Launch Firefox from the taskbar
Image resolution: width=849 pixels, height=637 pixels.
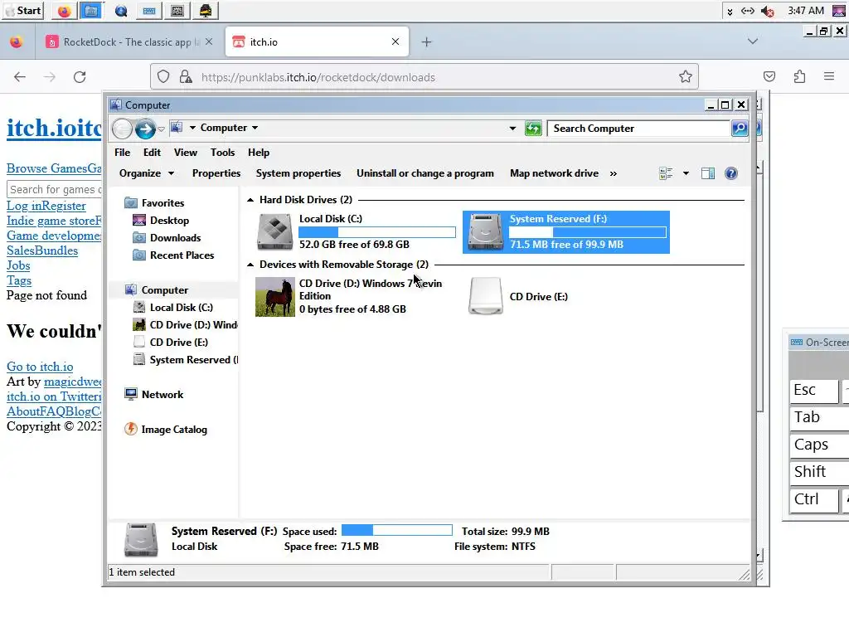point(64,11)
